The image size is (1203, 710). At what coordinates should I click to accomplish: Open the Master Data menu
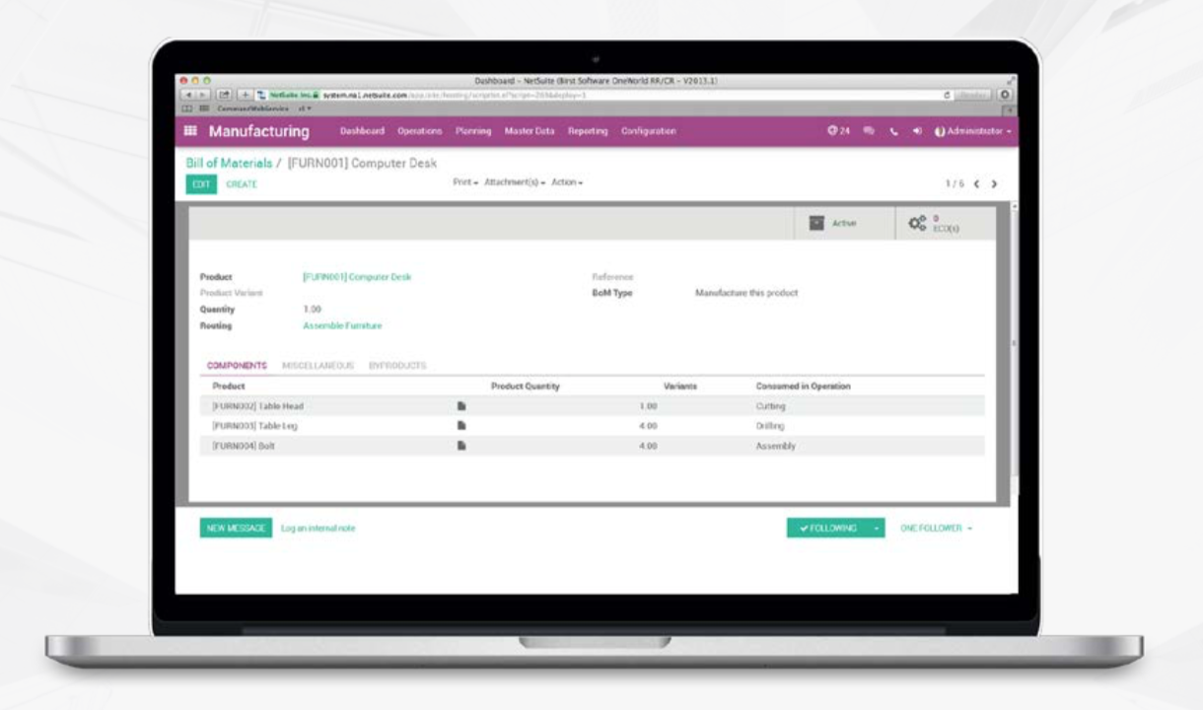(x=531, y=131)
